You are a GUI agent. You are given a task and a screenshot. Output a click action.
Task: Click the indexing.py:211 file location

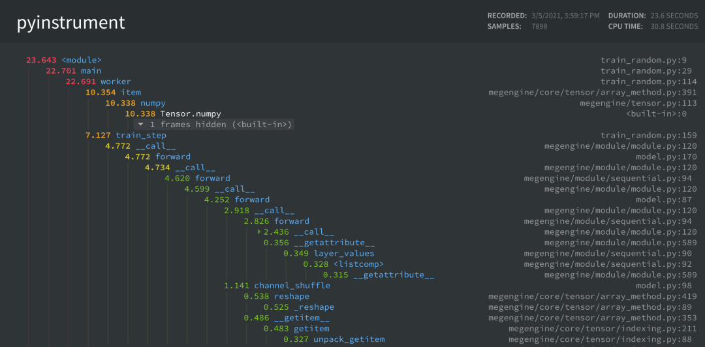[603, 329]
